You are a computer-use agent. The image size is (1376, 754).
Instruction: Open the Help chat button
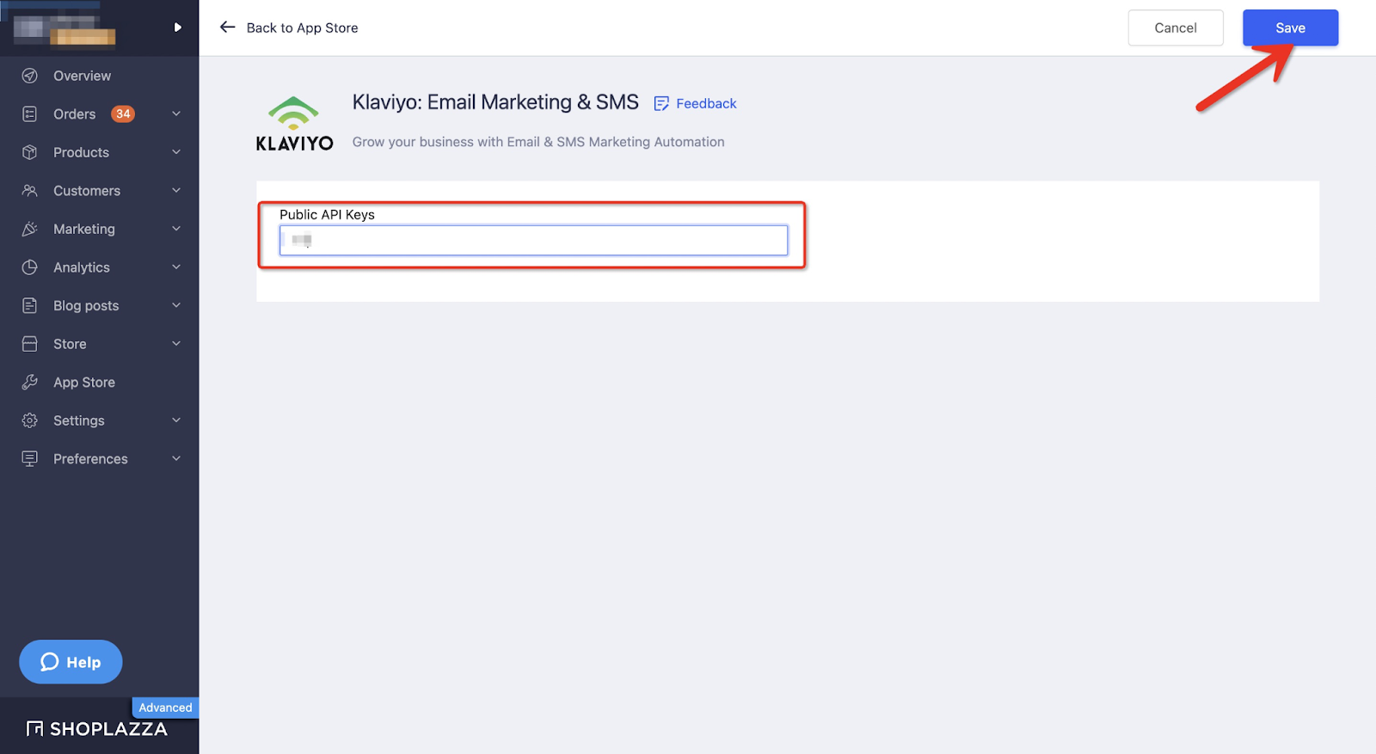71,662
